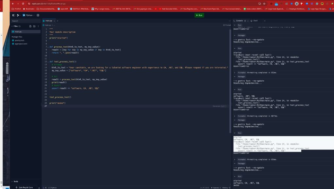
Task: Switch to main.py editor tab
Action: pyautogui.click(x=48, y=21)
